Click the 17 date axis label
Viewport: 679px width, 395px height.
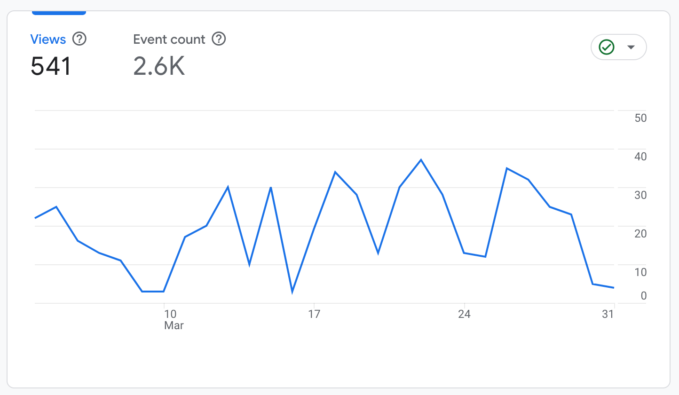[x=314, y=314]
